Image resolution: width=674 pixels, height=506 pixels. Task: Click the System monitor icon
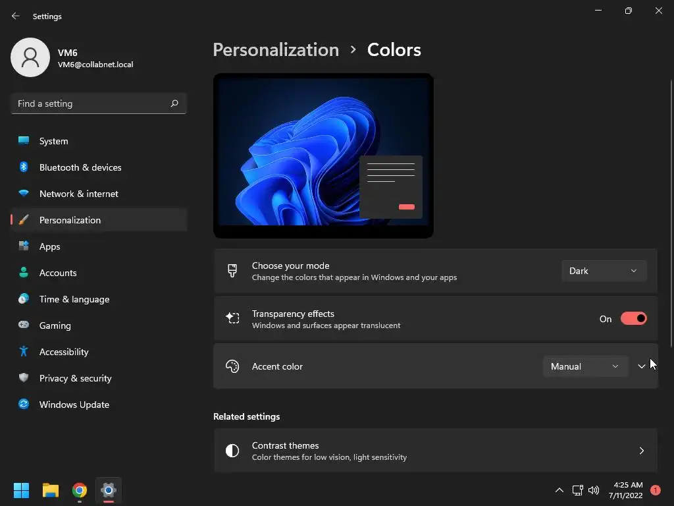click(x=24, y=140)
